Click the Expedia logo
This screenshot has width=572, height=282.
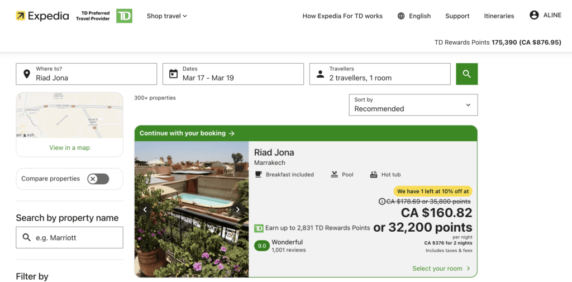[x=42, y=16]
